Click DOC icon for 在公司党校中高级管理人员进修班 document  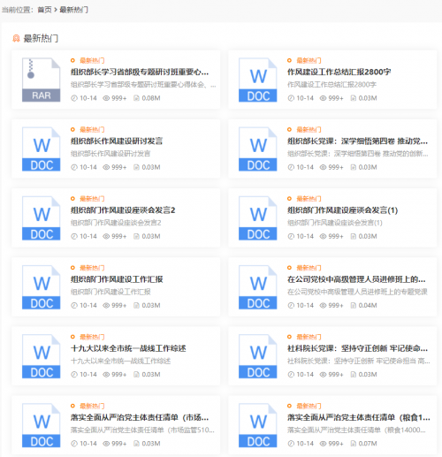pyautogui.click(x=258, y=287)
